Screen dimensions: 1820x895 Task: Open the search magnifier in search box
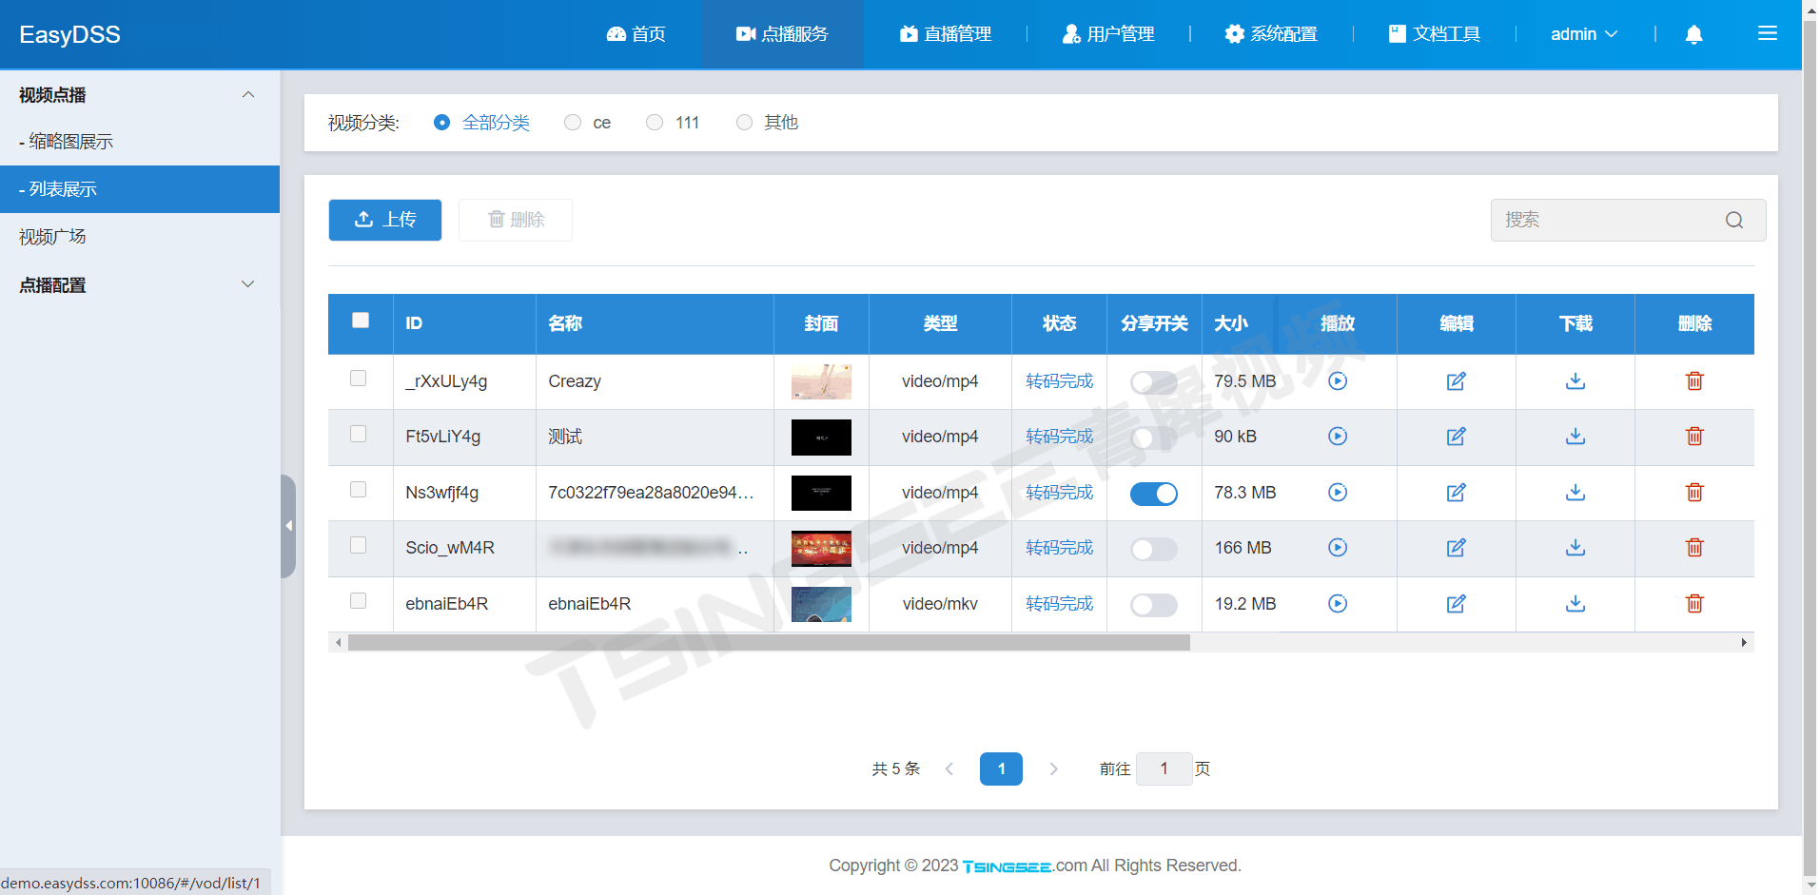[x=1734, y=220]
